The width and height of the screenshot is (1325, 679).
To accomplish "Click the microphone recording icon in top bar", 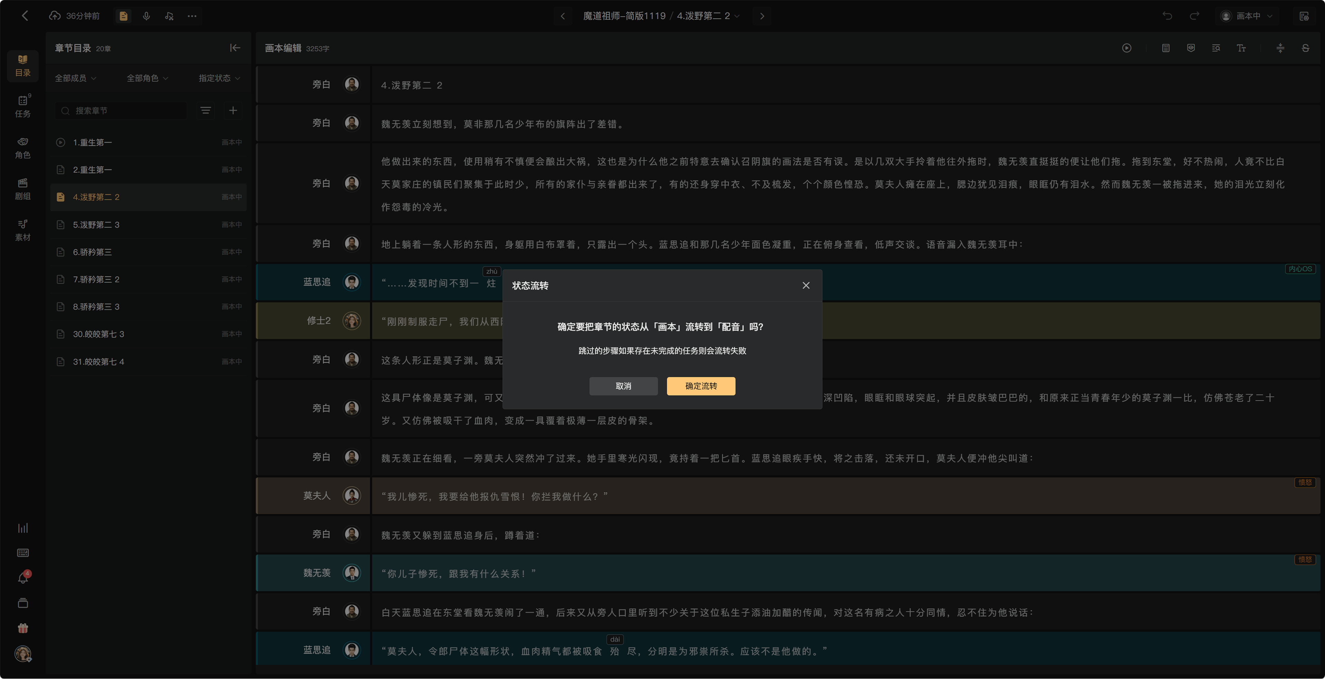I will pyautogui.click(x=147, y=16).
